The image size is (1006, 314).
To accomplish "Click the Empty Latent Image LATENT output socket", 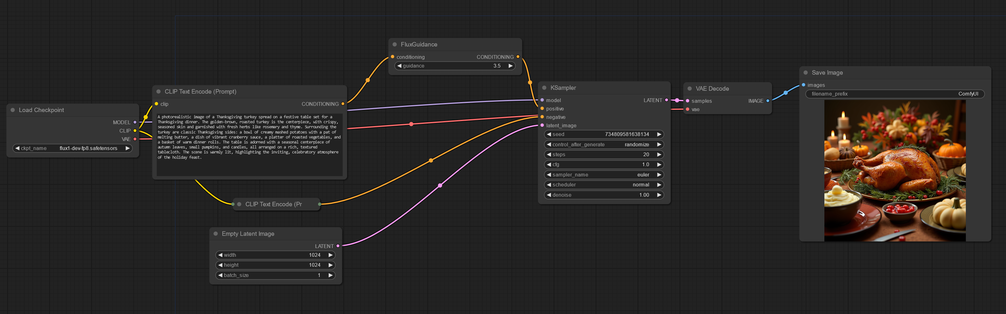I will click(338, 246).
